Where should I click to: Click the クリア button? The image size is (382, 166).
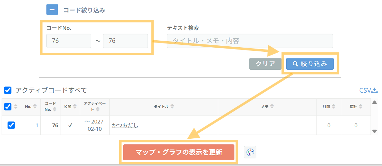point(266,64)
